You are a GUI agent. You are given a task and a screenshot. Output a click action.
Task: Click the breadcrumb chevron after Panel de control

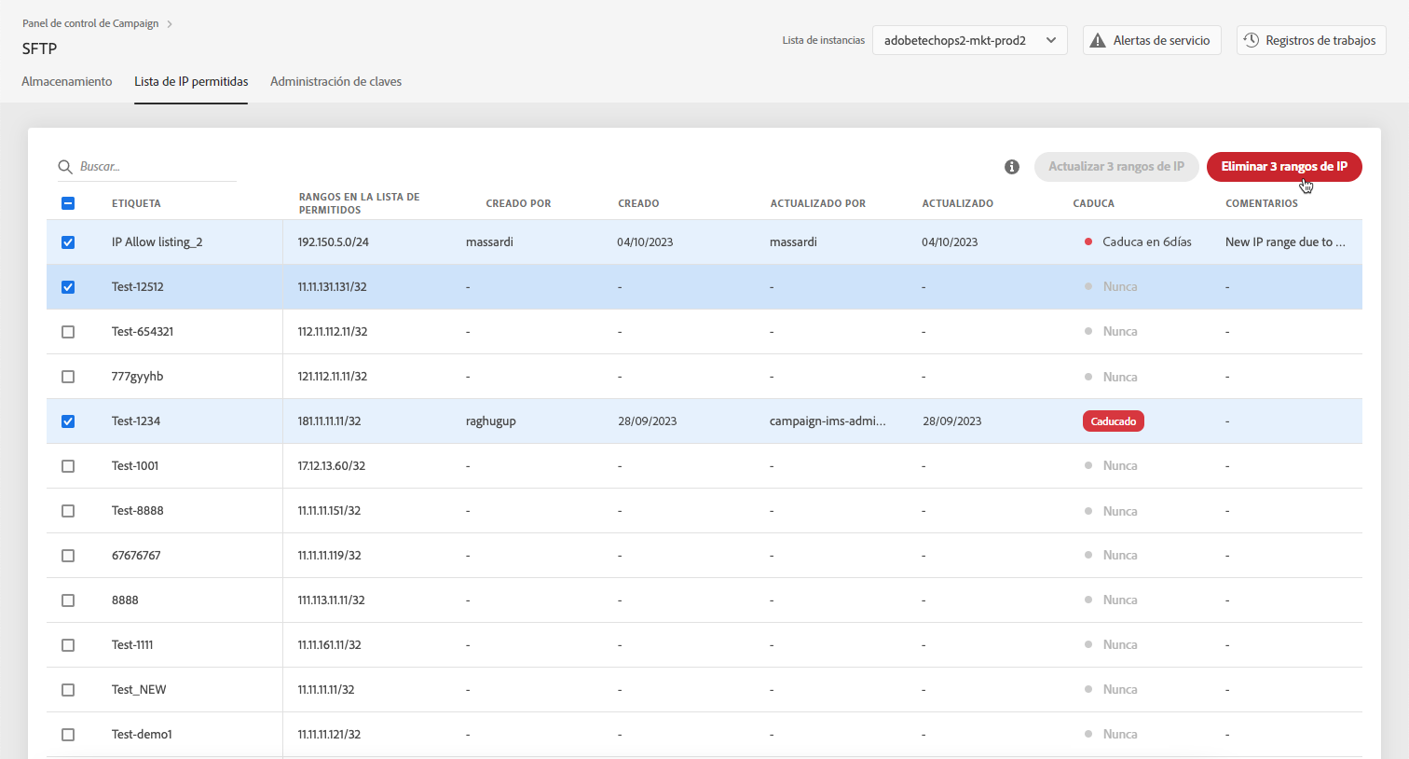coord(170,24)
